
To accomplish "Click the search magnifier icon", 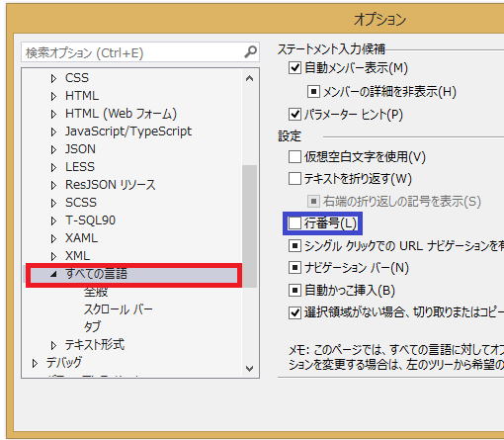I will tap(250, 51).
